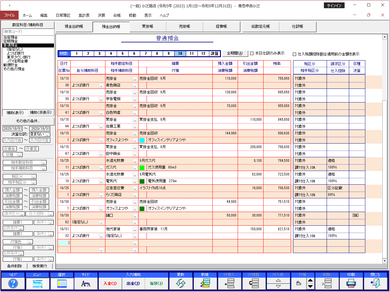Open 決算仕訳 含まない dropdown
Viewport: 390px width, 292px height.
point(47,134)
